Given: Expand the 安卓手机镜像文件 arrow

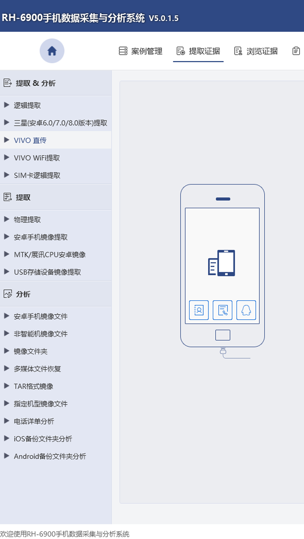Looking at the screenshot, I should 6,316.
